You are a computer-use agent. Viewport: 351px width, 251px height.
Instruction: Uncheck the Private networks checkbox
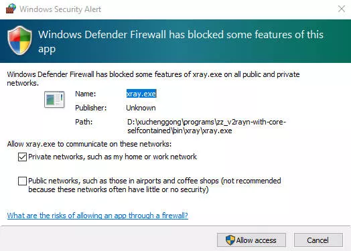pos(22,157)
